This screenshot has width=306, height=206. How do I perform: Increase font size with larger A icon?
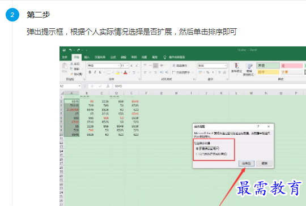click(x=131, y=66)
